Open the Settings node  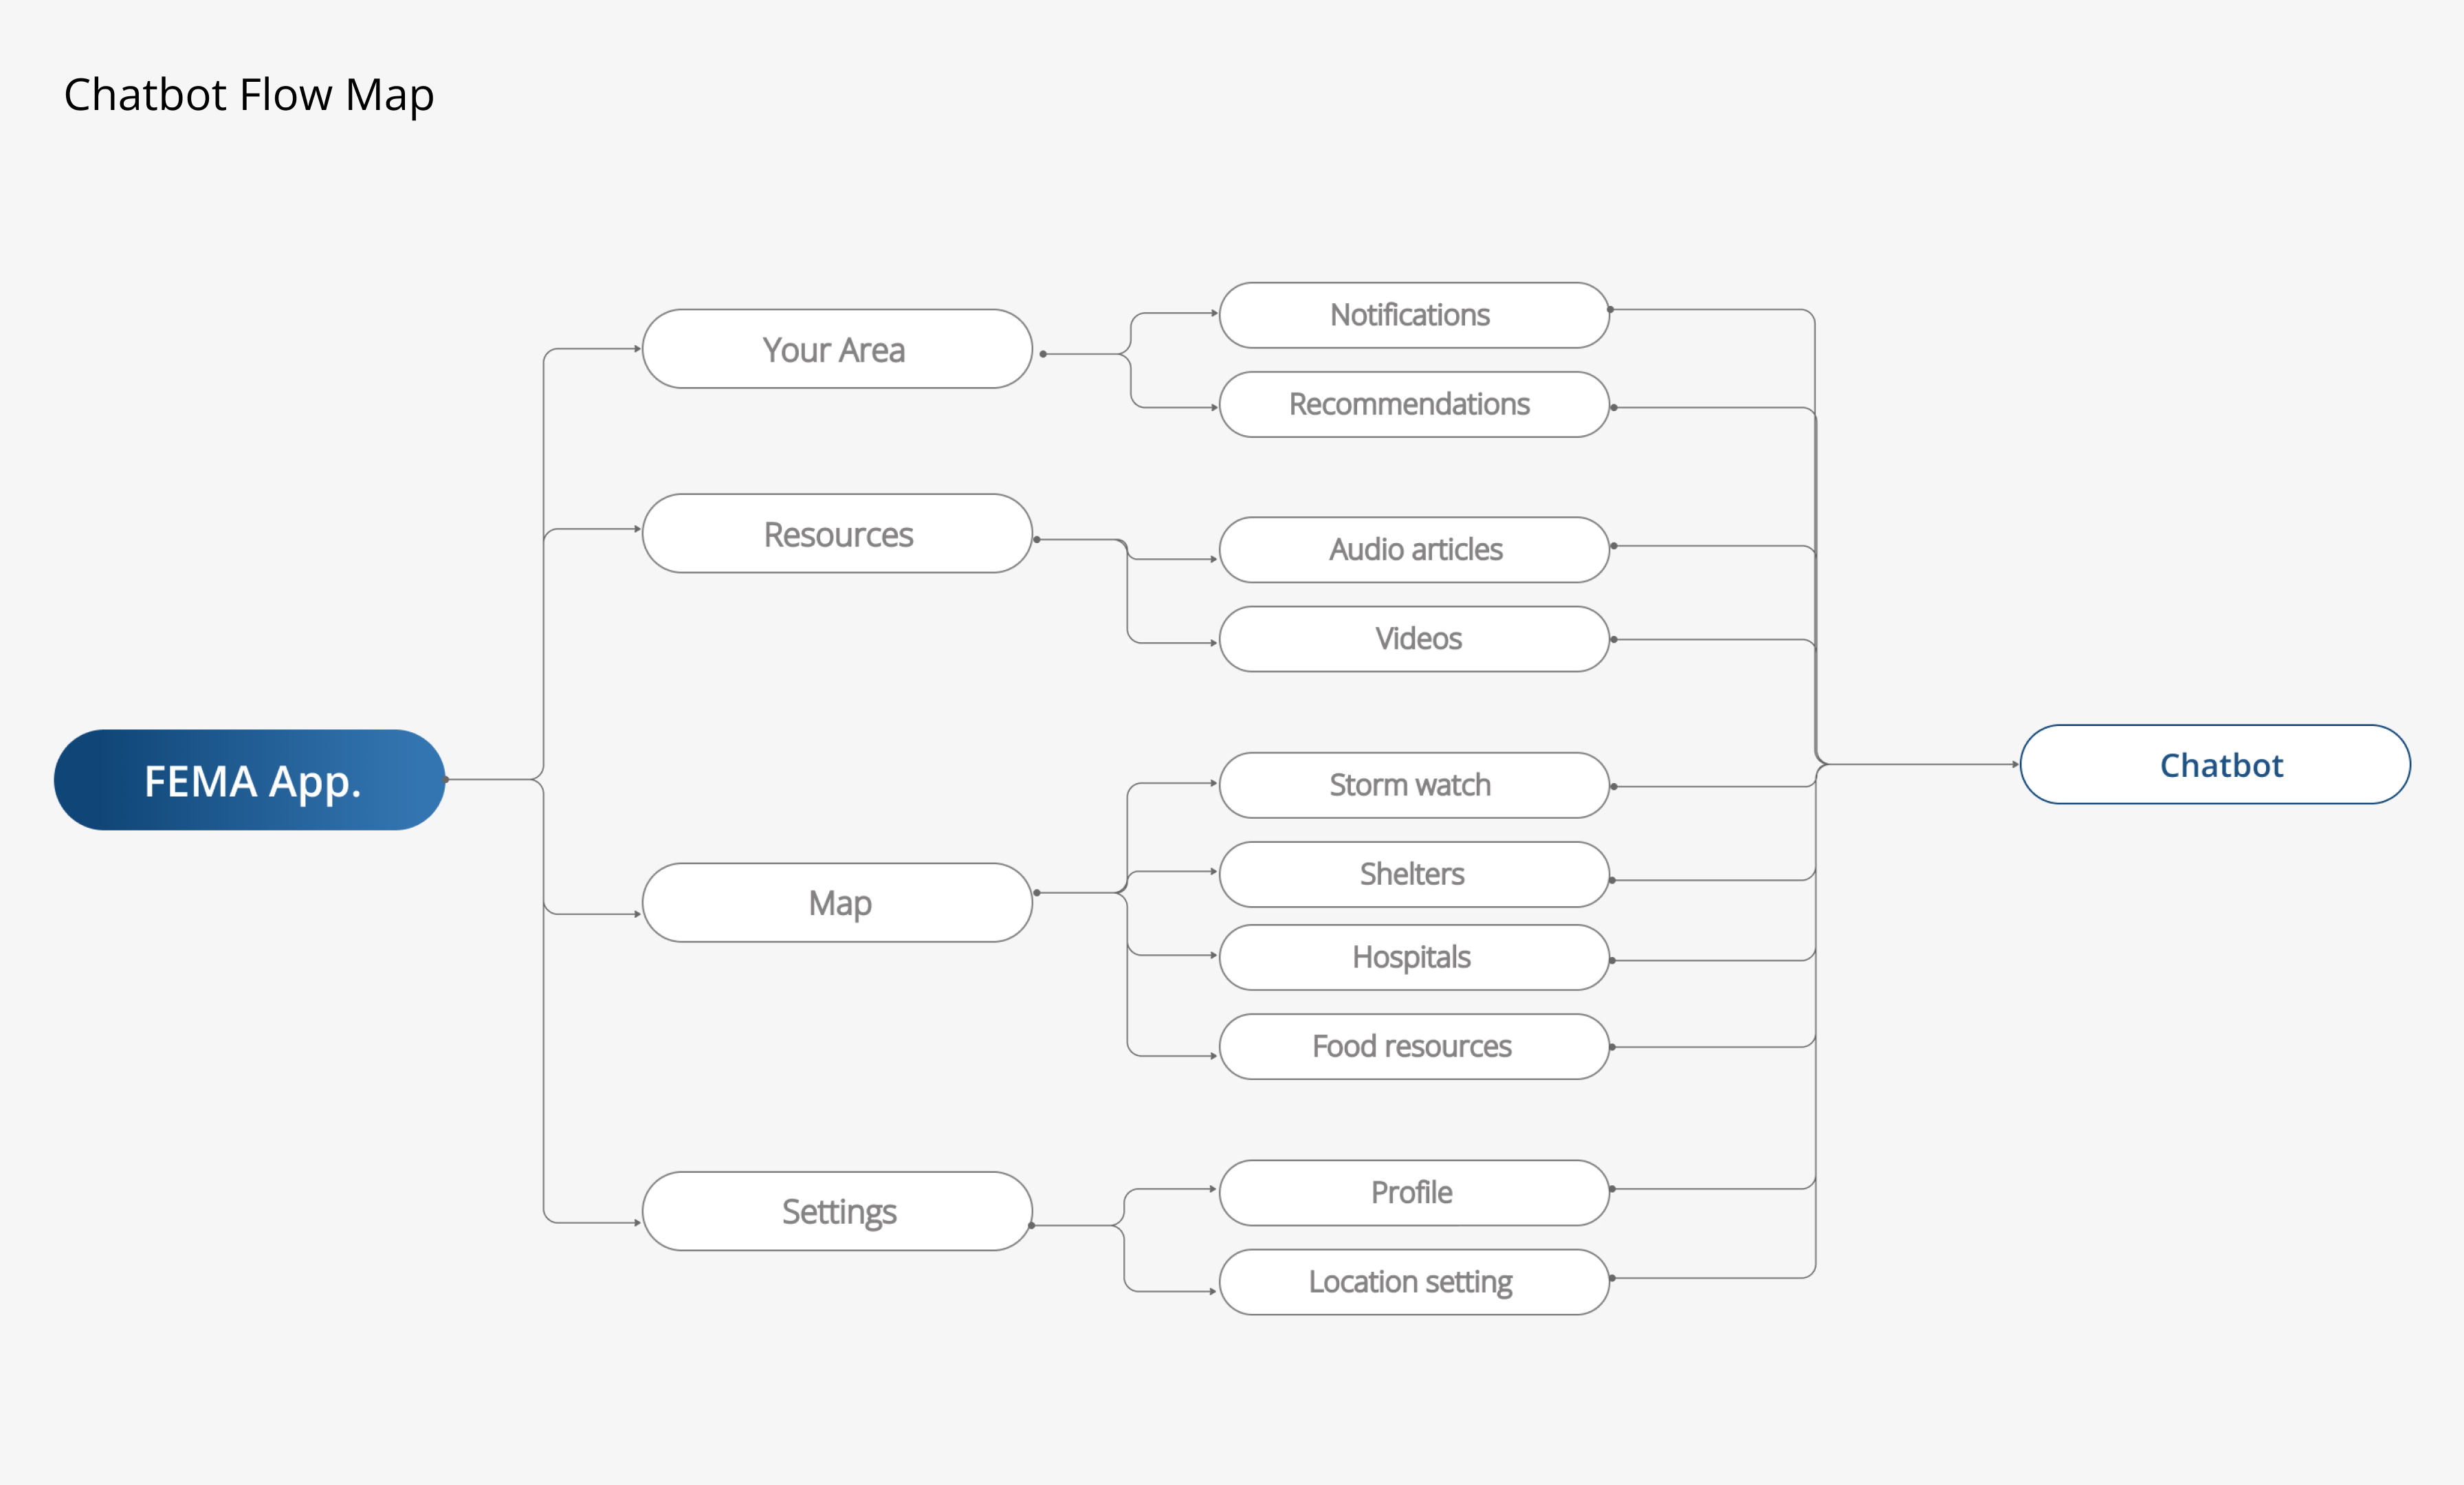click(837, 1211)
